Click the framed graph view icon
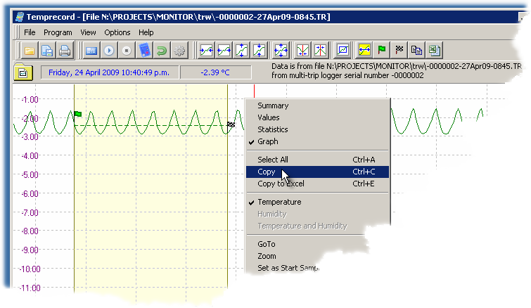Screen dimensions: 531x308 [343, 51]
